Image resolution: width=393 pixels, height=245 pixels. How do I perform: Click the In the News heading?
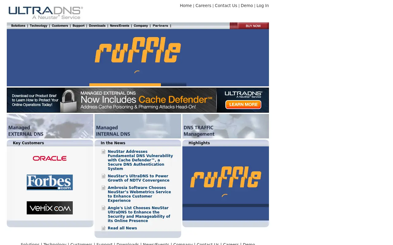click(x=113, y=143)
